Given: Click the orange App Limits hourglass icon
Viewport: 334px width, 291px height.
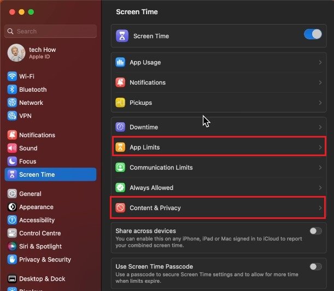Looking at the screenshot, I should pos(120,147).
